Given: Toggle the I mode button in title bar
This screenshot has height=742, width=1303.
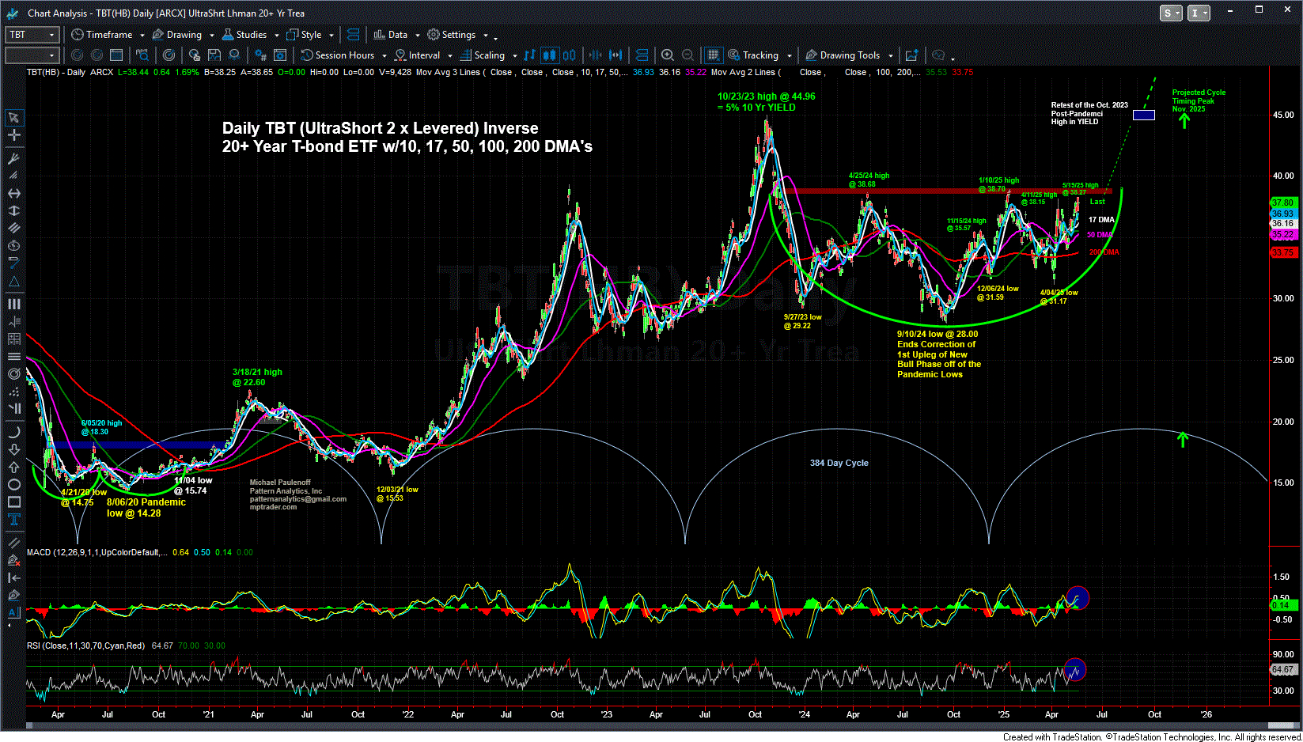Looking at the screenshot, I should pyautogui.click(x=1199, y=13).
